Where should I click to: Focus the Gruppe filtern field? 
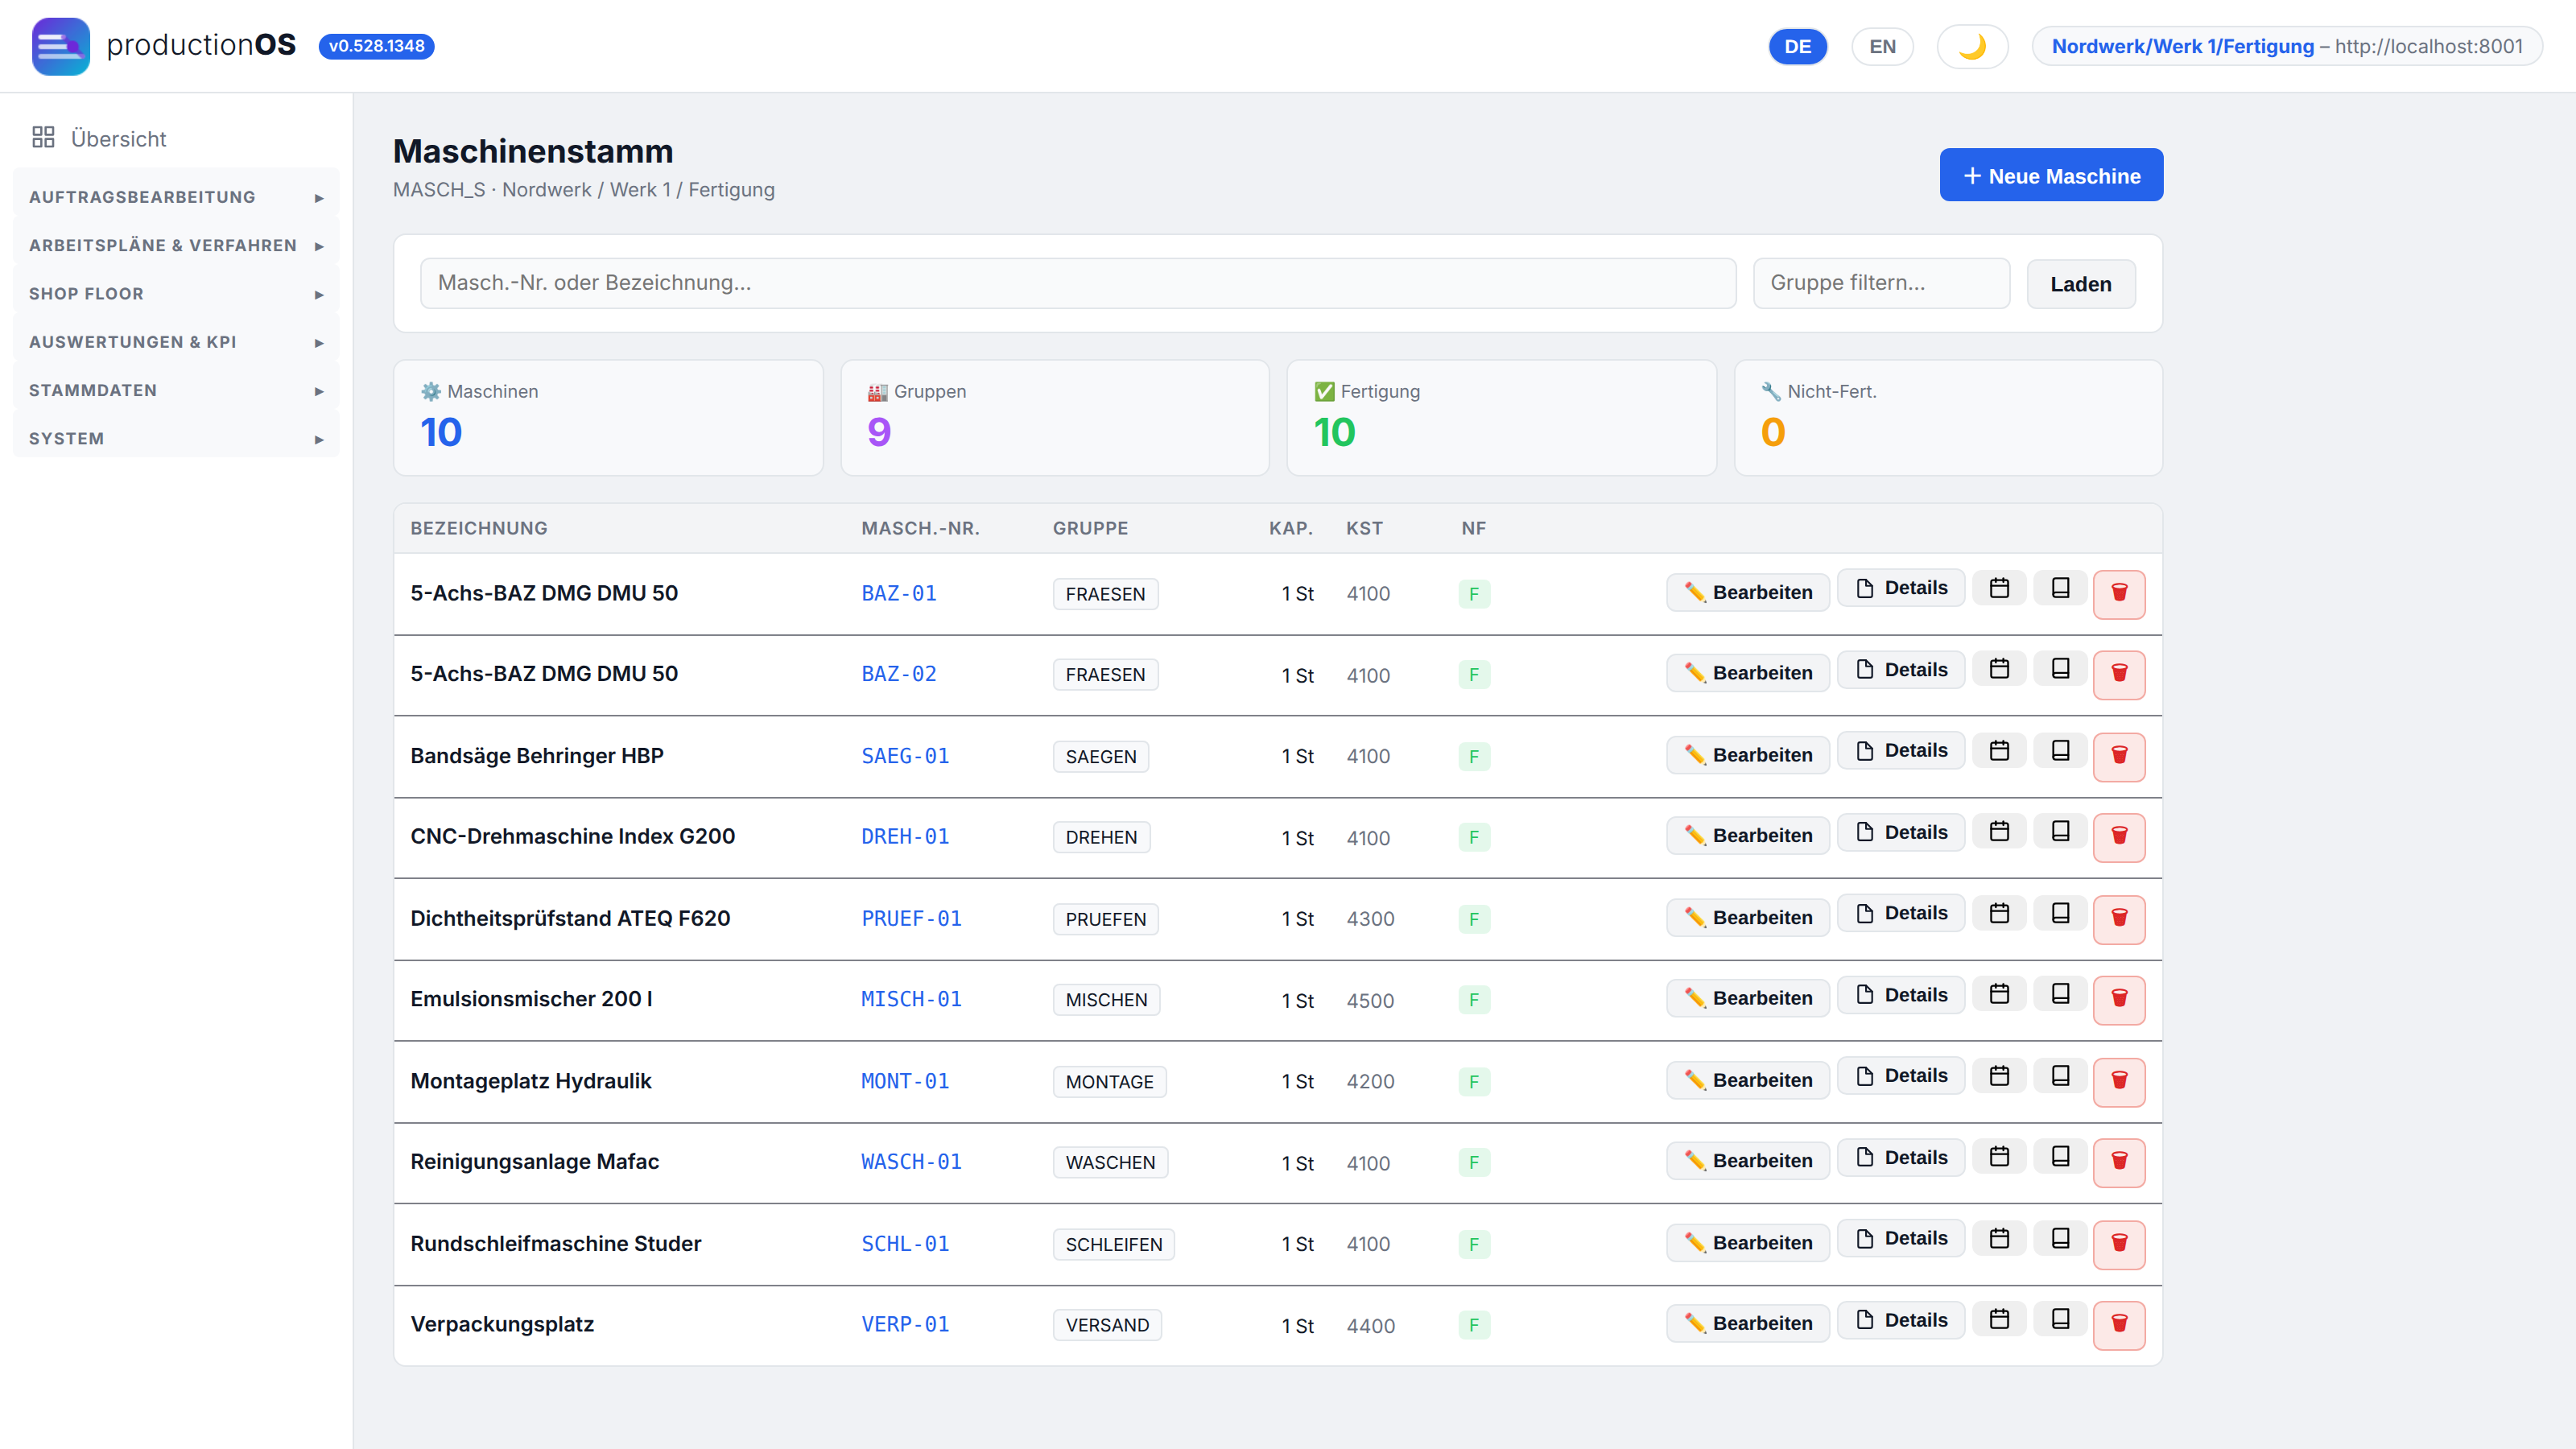point(1881,283)
